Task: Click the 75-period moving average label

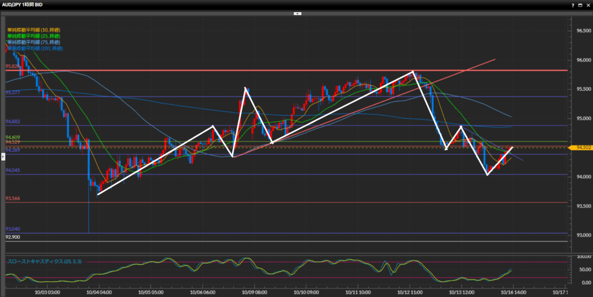Action: pos(34,42)
